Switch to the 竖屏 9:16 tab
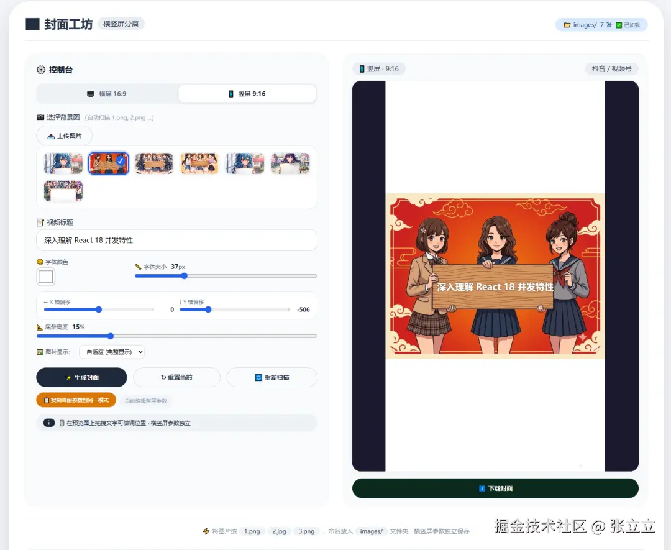This screenshot has height=550, width=671. click(247, 94)
